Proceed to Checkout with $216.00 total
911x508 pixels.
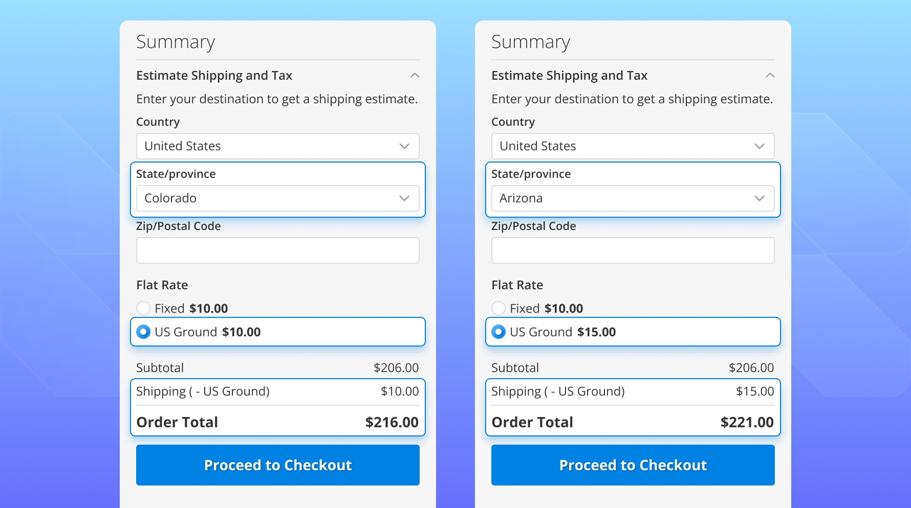[x=277, y=465]
